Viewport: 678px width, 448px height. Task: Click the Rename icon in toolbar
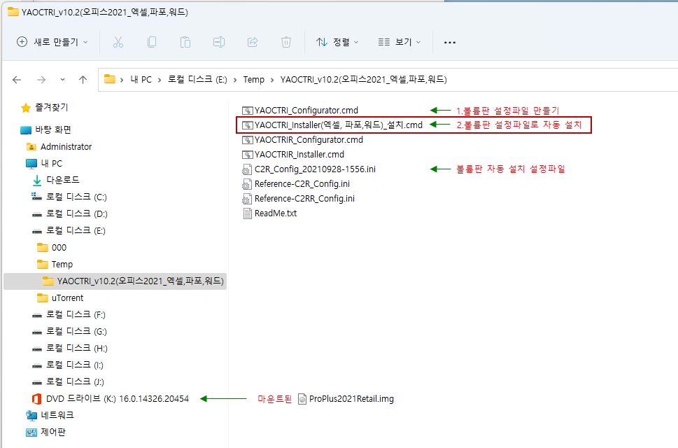(x=219, y=42)
